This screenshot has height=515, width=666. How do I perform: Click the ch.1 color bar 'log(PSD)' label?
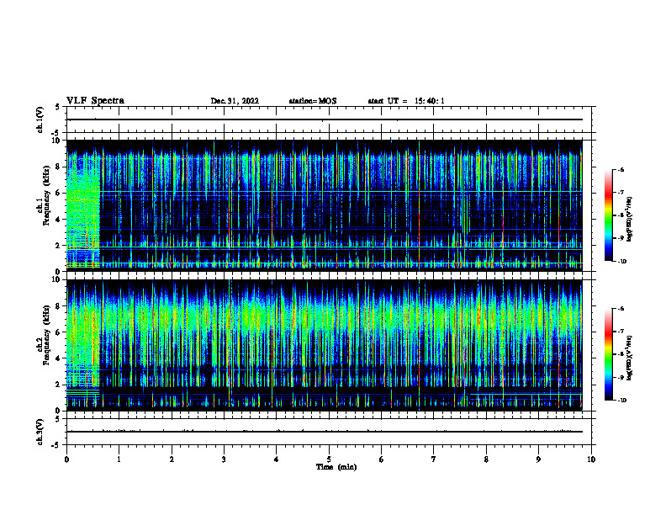click(630, 220)
